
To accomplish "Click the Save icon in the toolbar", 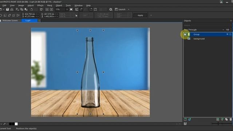I will click(7, 9).
